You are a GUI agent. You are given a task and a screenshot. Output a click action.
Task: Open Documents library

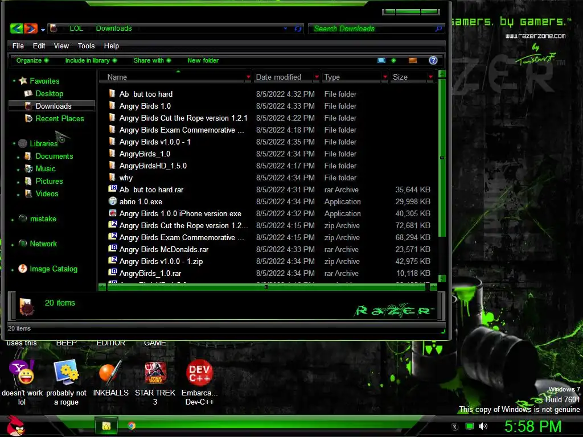pyautogui.click(x=54, y=156)
